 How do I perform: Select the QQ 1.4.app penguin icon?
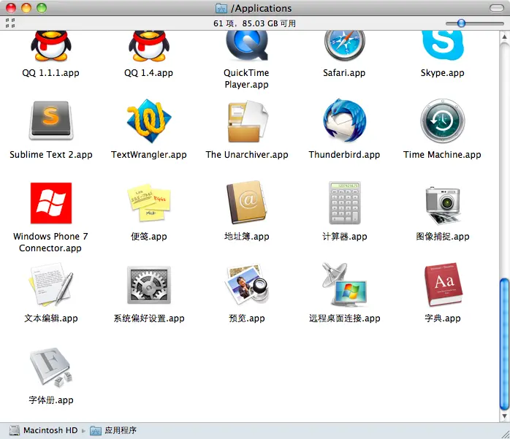[x=149, y=46]
